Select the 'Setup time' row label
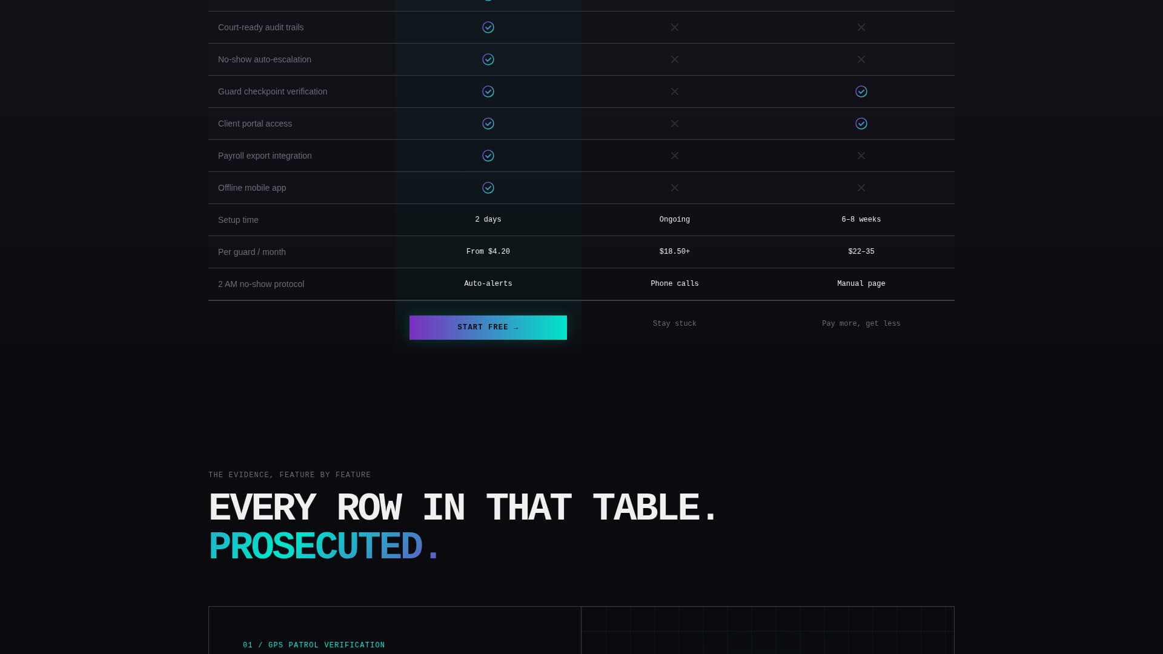This screenshot has width=1163, height=654. tap(238, 220)
